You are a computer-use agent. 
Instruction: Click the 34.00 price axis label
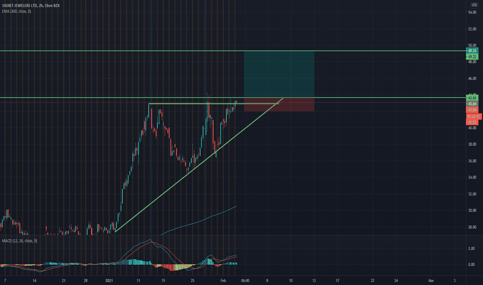(472, 177)
